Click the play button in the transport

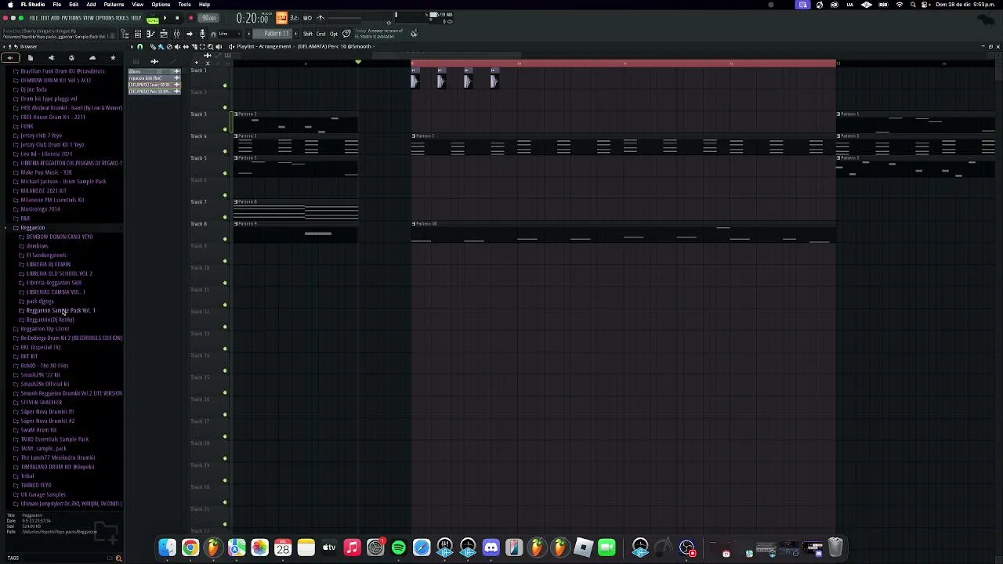(165, 17)
